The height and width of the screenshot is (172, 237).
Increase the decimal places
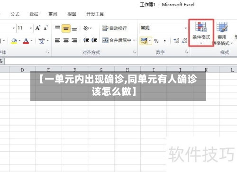pyautogui.click(x=176, y=41)
